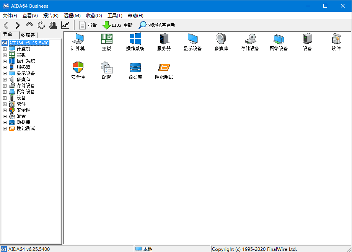Click the Up arrow toolbar button
This screenshot has width=352, height=252.
[29, 24]
